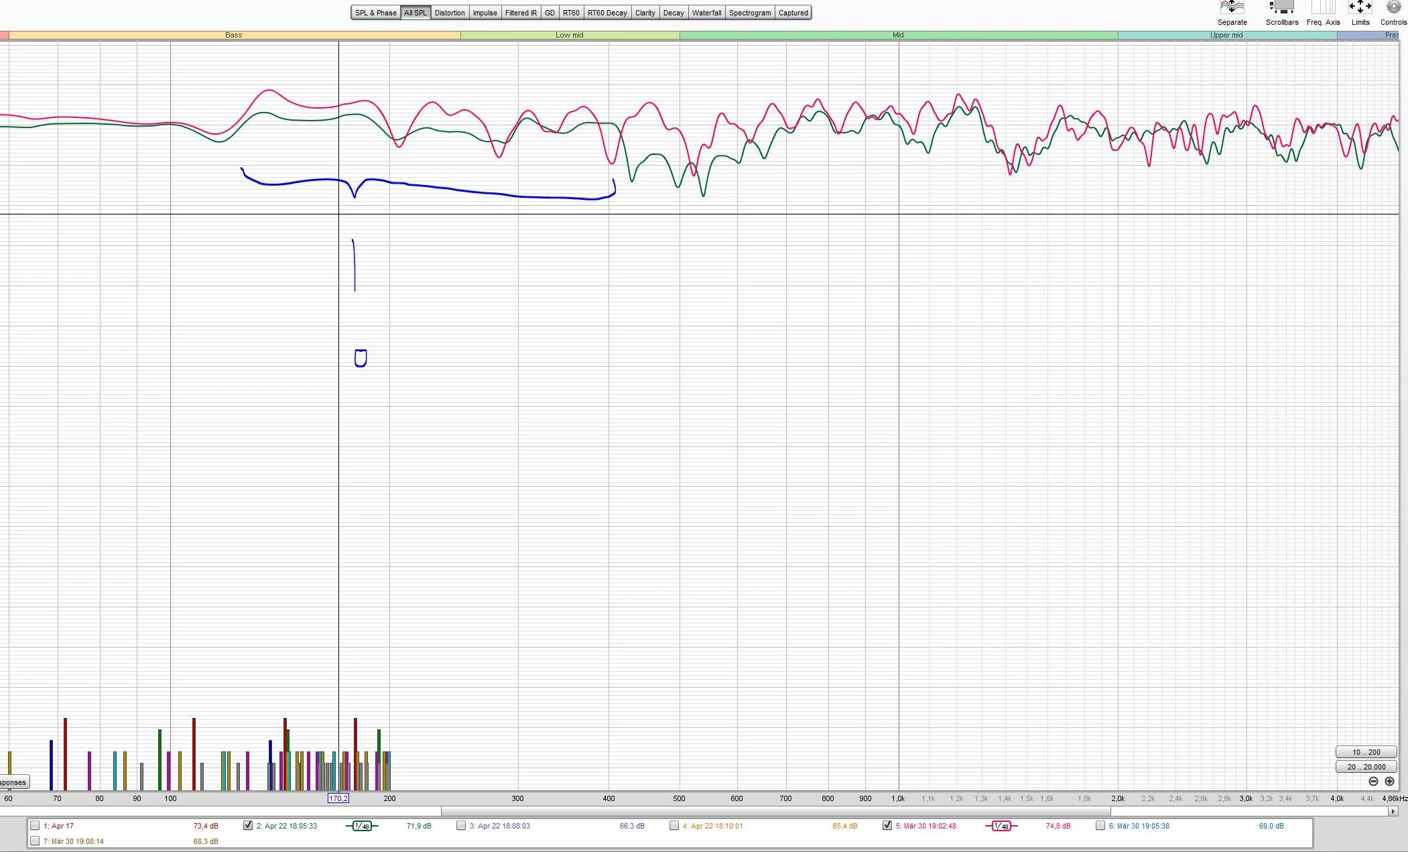Enable measurement 7: Mär 30 19:08:14
Screen dimensions: 1408x852
pos(35,841)
